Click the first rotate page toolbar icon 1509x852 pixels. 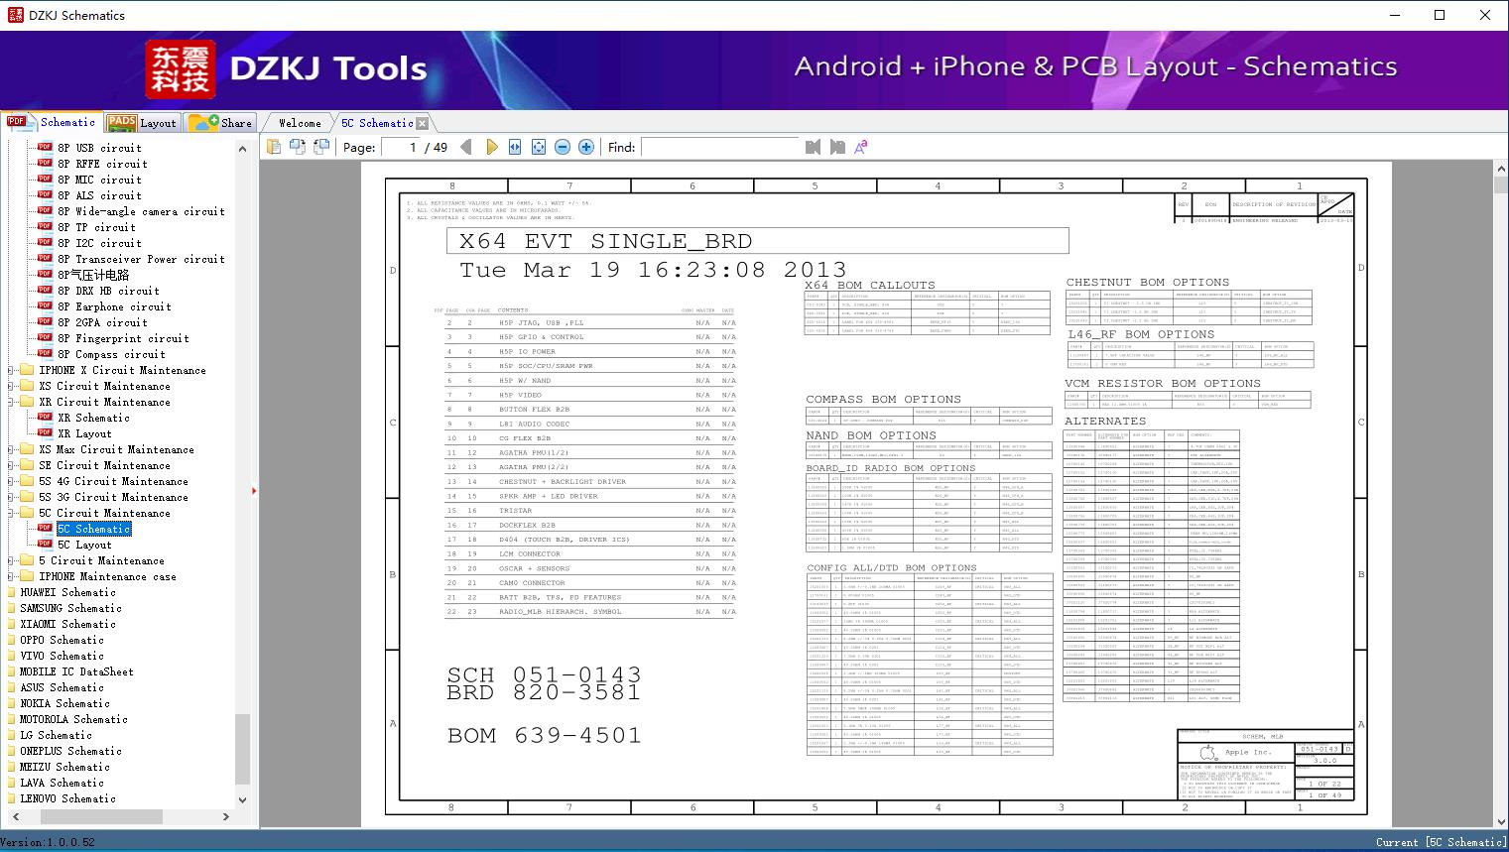tap(299, 147)
